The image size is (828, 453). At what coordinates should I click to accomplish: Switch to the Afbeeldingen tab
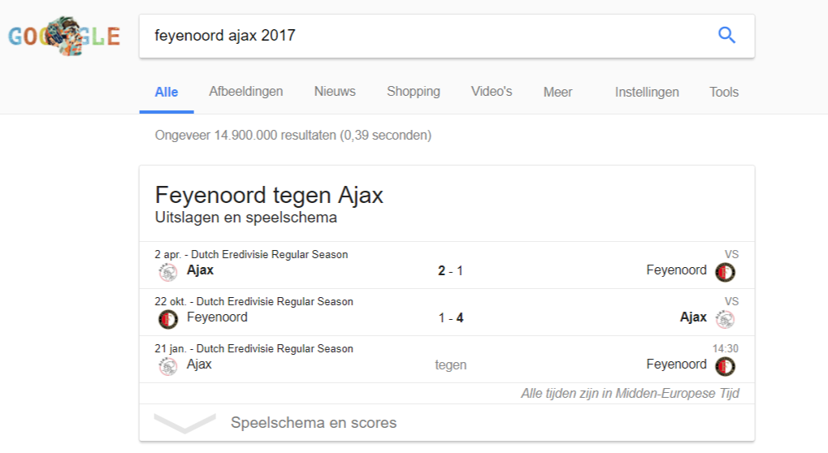tap(246, 92)
